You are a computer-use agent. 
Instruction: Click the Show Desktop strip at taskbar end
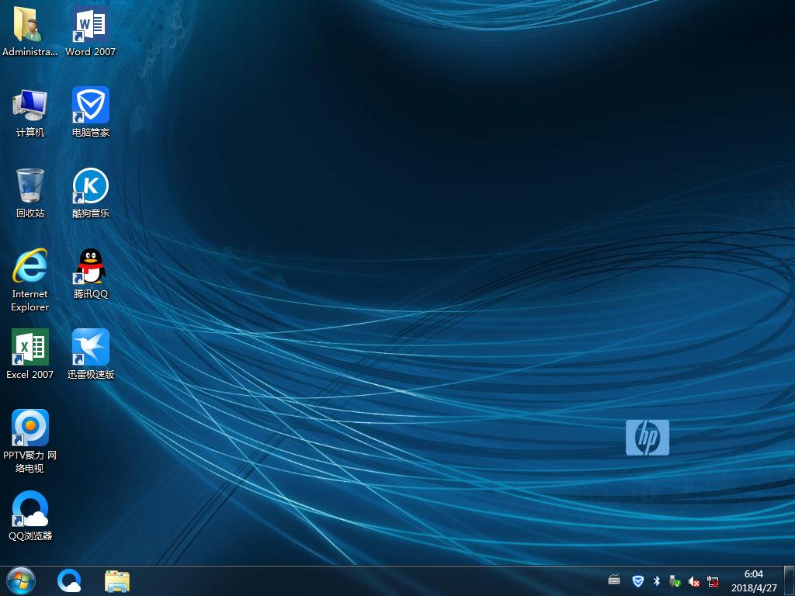point(790,580)
